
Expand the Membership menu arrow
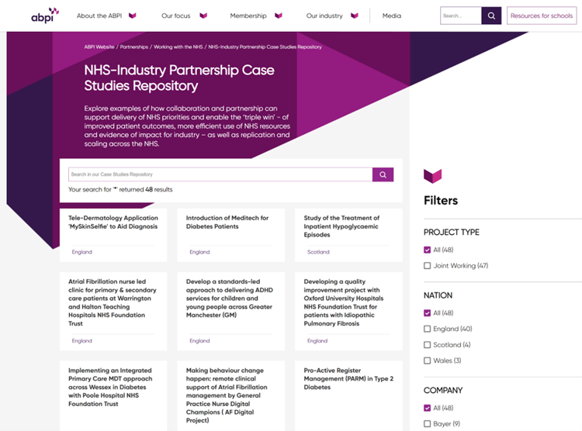[279, 16]
